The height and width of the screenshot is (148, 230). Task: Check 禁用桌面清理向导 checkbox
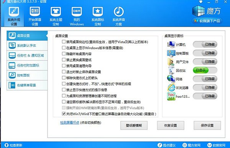click(64, 66)
